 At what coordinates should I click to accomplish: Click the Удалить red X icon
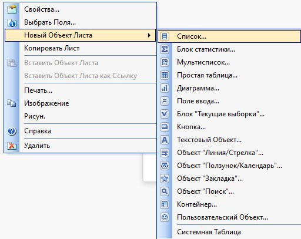12,146
